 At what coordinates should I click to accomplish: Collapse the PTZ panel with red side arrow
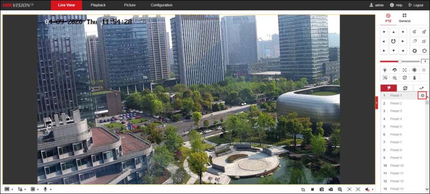tap(377, 103)
